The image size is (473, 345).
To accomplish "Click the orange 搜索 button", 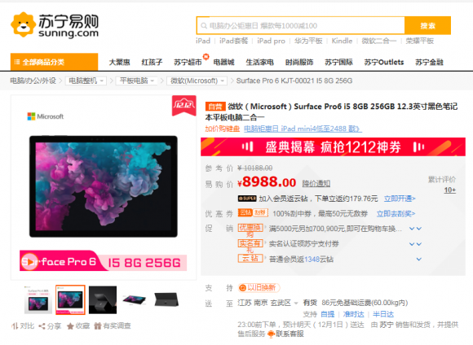I will (x=427, y=26).
